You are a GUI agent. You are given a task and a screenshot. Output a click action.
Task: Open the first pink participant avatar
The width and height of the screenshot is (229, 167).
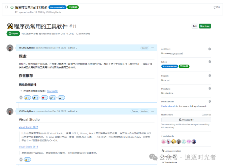point(163,142)
